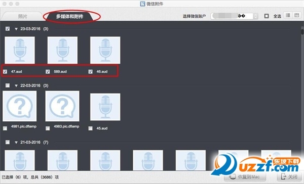The width and height of the screenshot is (304, 184).
Task: Click the 恢复到Mac restore button
Action: [x=245, y=177]
